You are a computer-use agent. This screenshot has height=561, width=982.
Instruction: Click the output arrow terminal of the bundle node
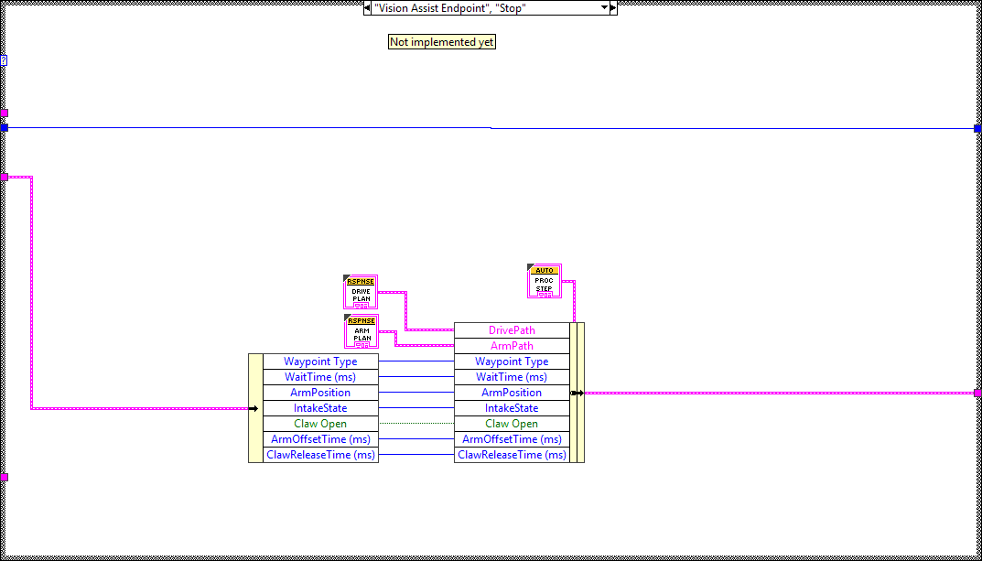[x=577, y=392]
